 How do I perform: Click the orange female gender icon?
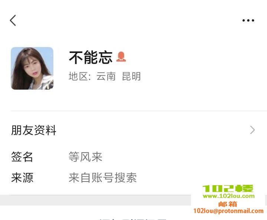tap(121, 57)
